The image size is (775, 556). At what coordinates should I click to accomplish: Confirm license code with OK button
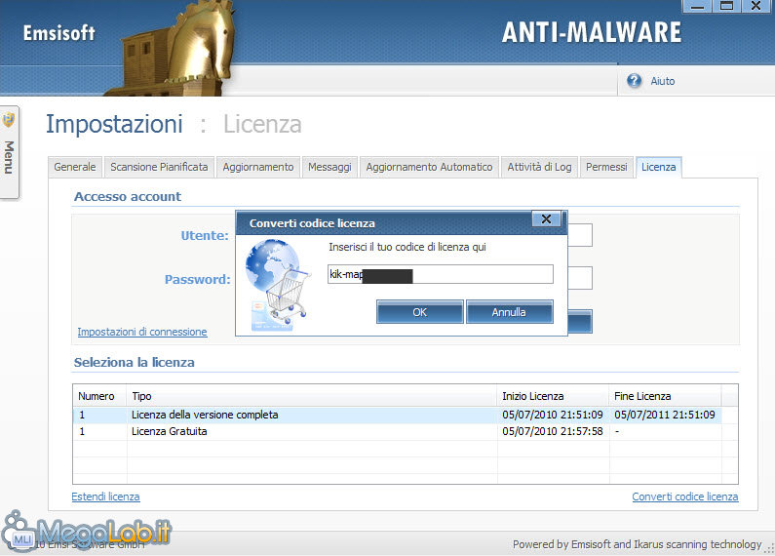point(419,312)
